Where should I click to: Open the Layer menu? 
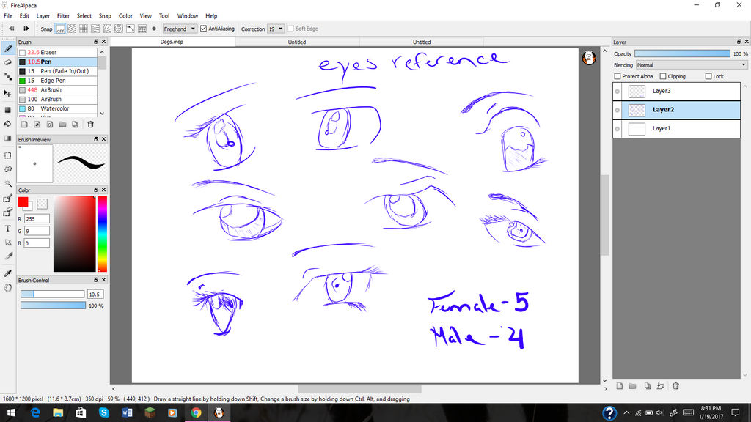coord(43,16)
